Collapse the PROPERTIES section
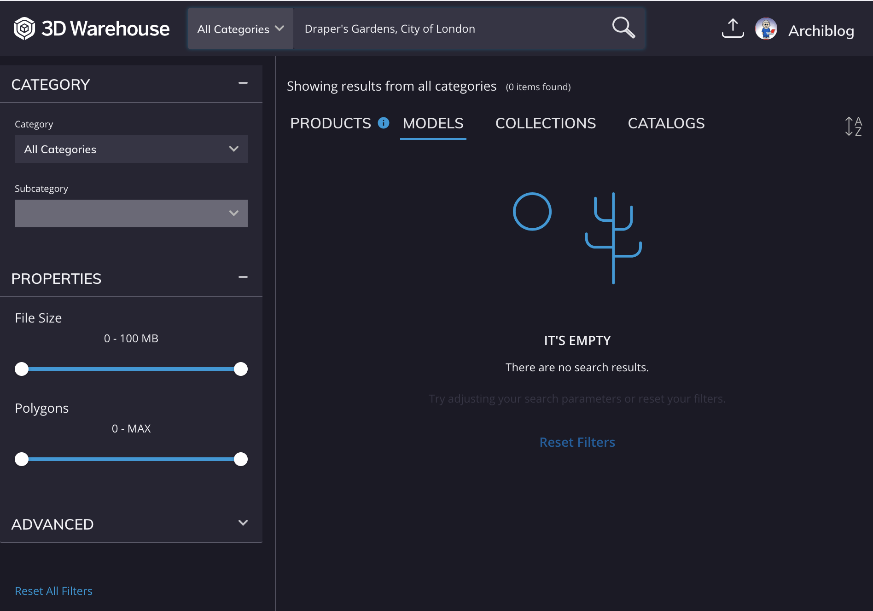873x611 pixels. coord(243,277)
